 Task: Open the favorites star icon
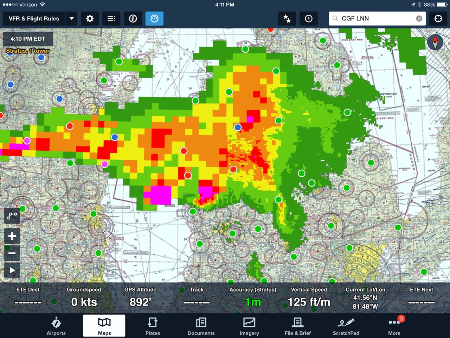[x=287, y=19]
